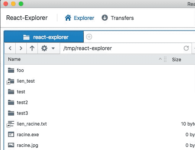Click the React-Explorer app title
This screenshot has height=150, width=195.
click(27, 18)
